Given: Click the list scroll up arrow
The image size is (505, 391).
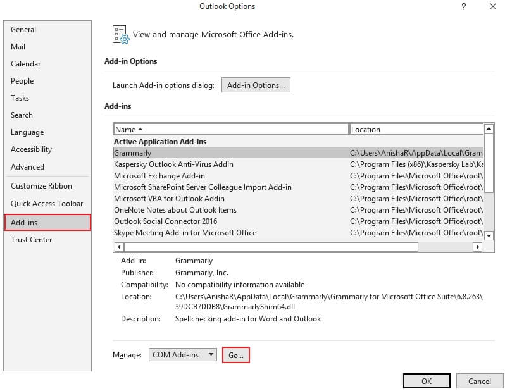Looking at the screenshot, I should pyautogui.click(x=489, y=129).
